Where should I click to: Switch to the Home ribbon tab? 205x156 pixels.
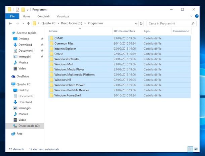coord(27,16)
